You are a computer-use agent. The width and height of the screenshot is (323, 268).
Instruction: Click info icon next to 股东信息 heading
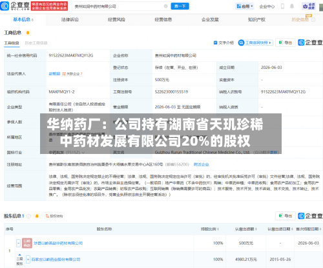[28, 216]
